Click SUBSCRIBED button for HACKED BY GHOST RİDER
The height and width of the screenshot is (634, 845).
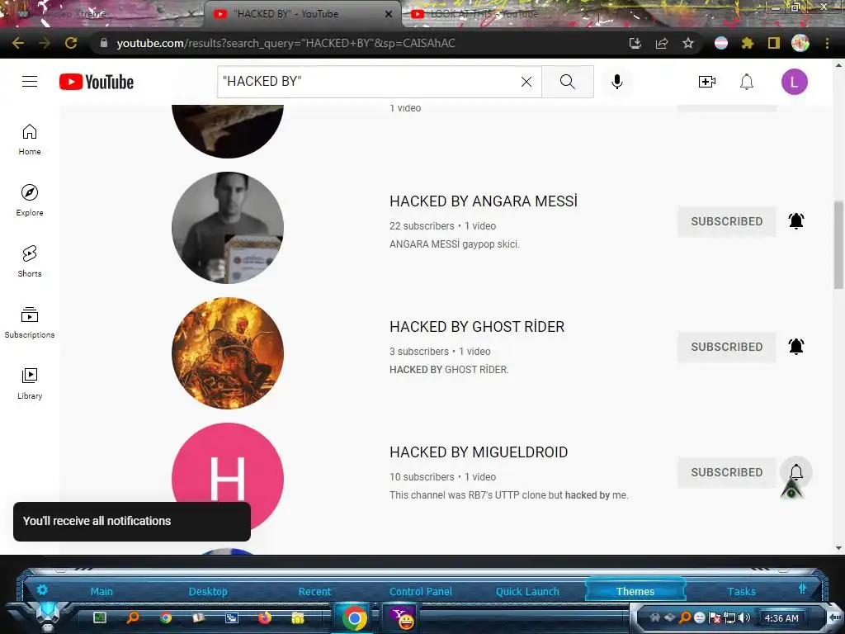[x=726, y=347]
